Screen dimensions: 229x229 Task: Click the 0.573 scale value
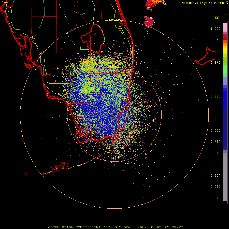tap(216, 119)
